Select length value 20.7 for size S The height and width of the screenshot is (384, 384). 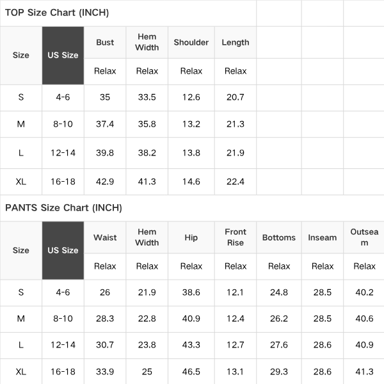pyautogui.click(x=236, y=97)
